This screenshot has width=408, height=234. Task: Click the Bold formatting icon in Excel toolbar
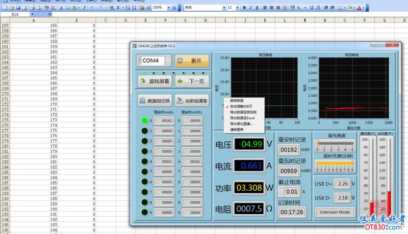click(x=244, y=8)
